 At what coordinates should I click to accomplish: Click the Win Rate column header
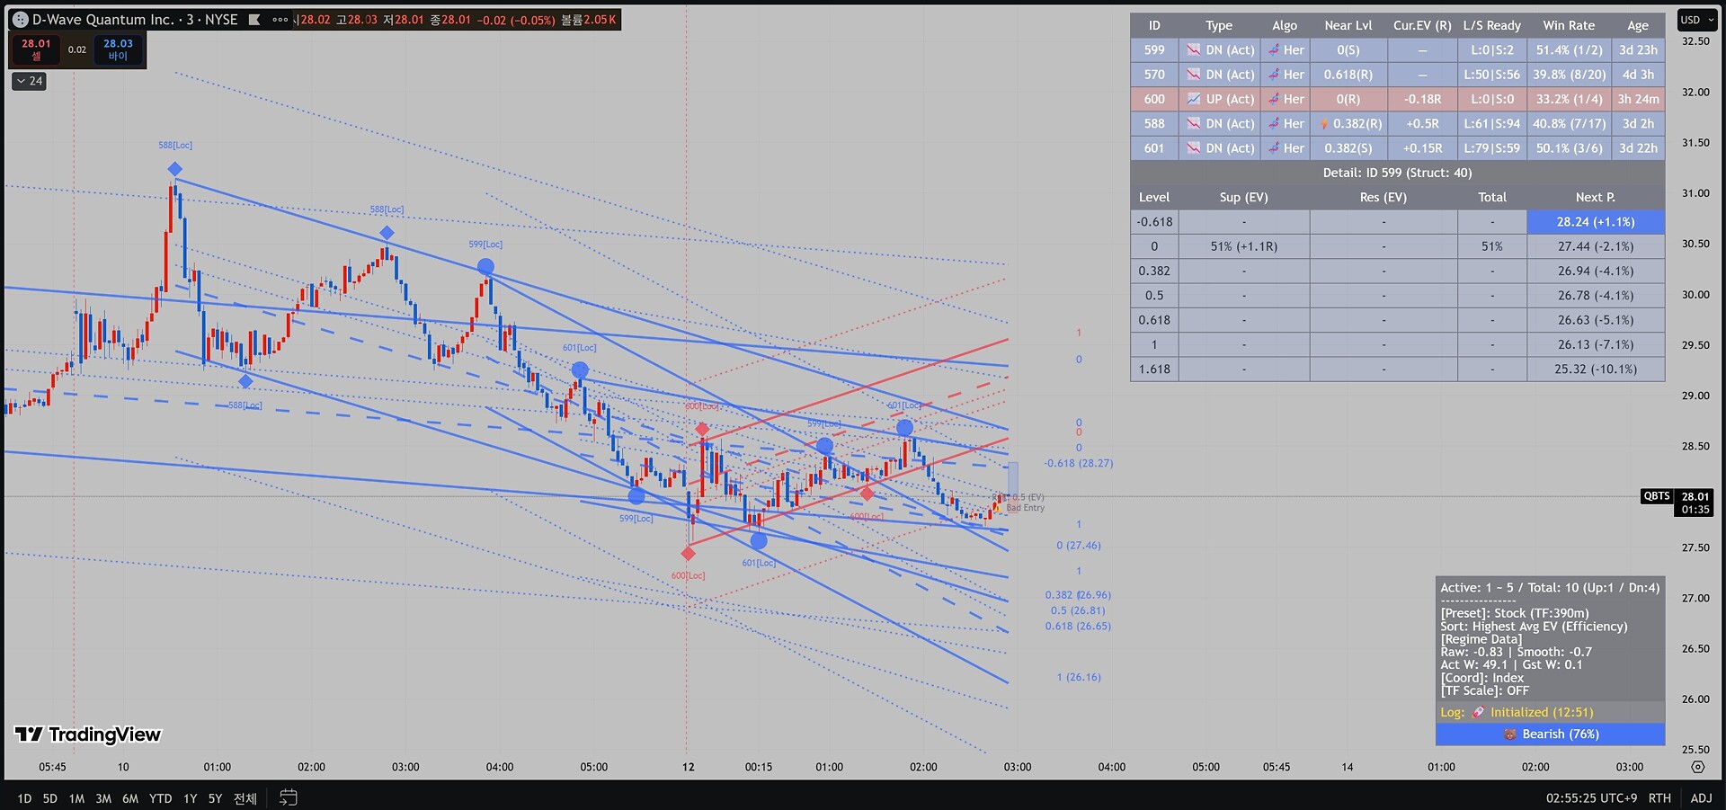click(x=1569, y=25)
